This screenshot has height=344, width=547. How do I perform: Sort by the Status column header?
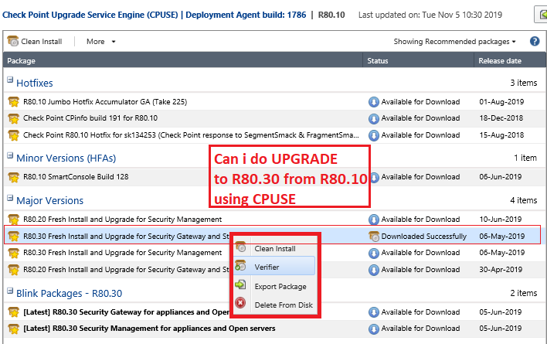418,60
